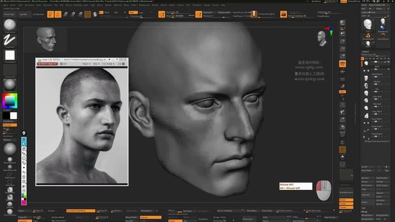Click orange icon at right end of top shelf
The height and width of the screenshot is (222, 395).
pos(283,14)
